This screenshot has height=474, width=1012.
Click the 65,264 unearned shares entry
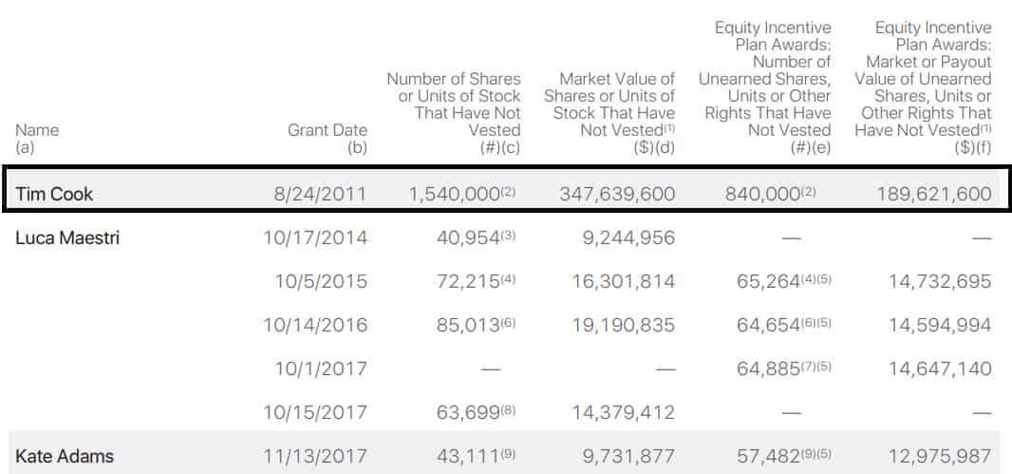[x=783, y=281]
